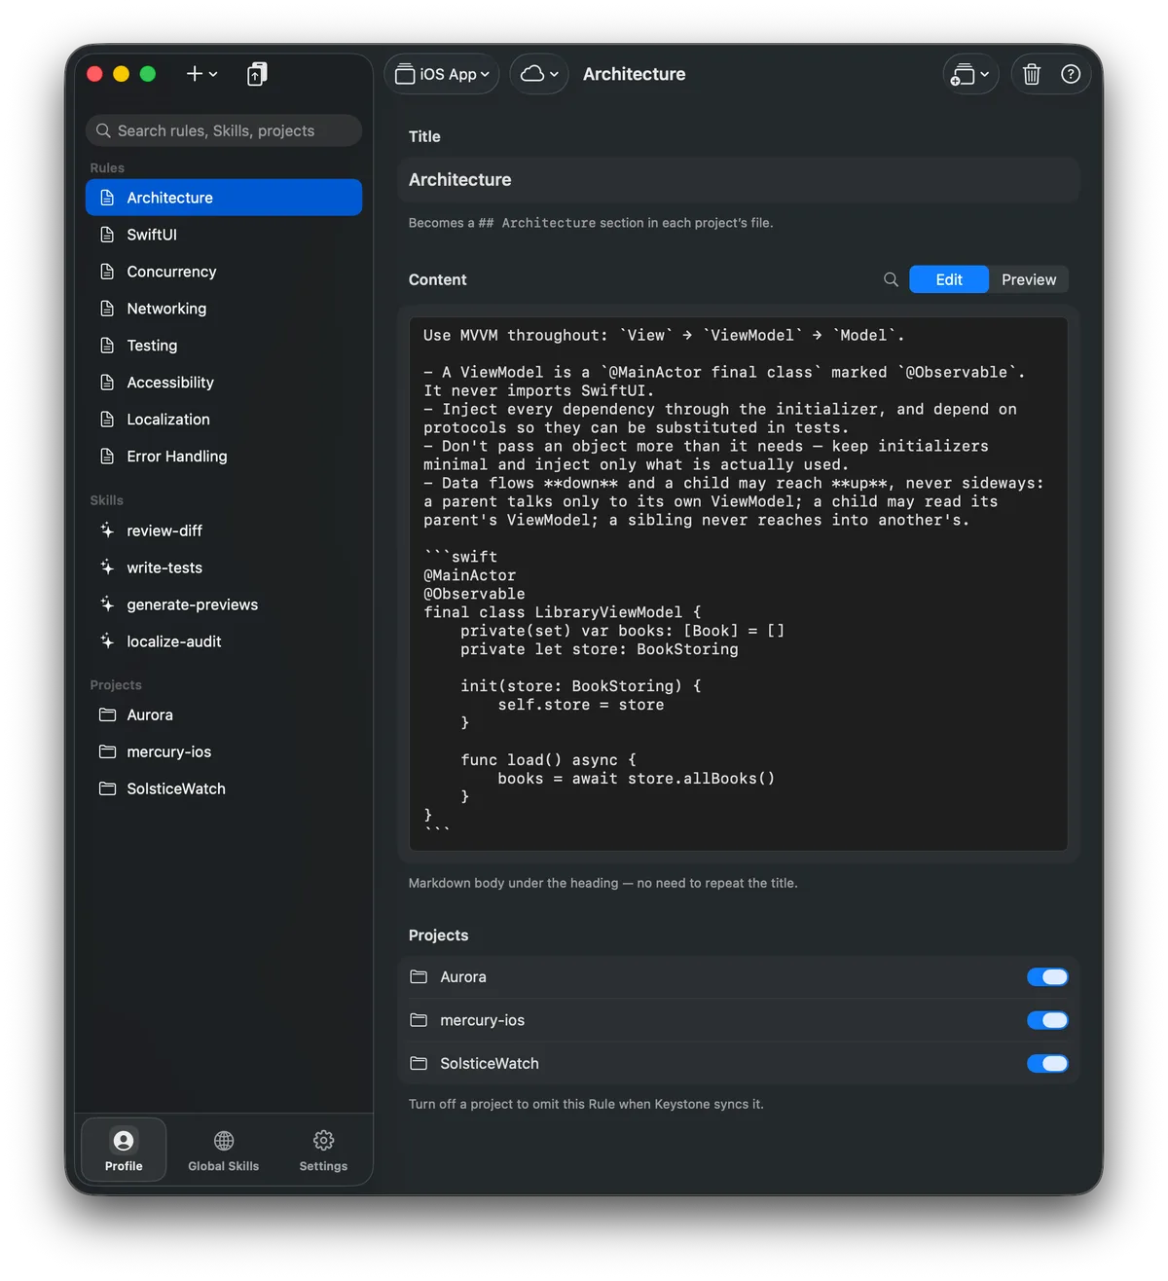Open the Testing rule
Viewport: 1168px width, 1281px height.
click(224, 346)
